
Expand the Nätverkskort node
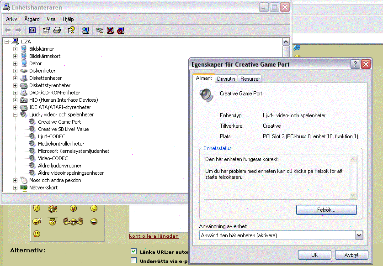click(x=15, y=188)
